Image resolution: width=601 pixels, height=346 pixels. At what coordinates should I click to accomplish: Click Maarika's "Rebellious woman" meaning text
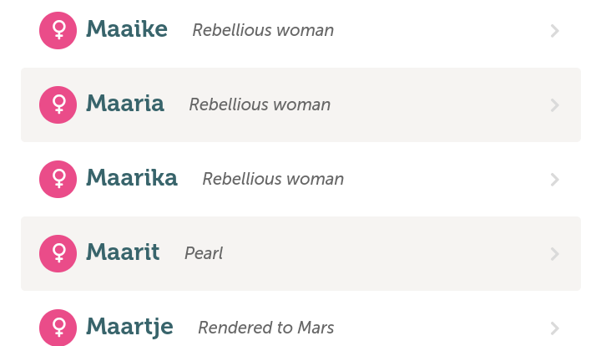point(273,180)
